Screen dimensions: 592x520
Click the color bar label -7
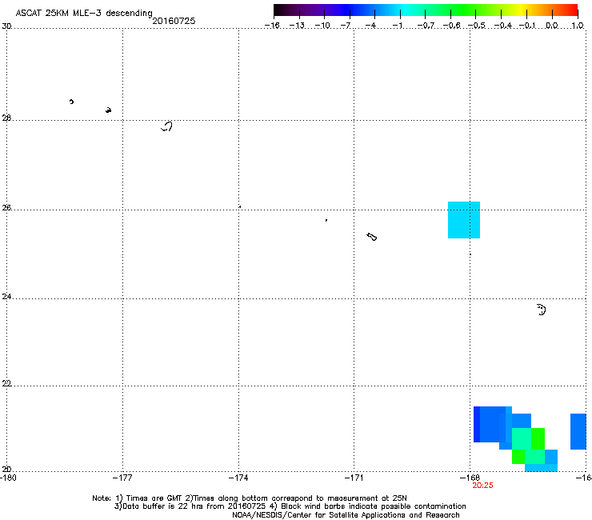point(346,26)
